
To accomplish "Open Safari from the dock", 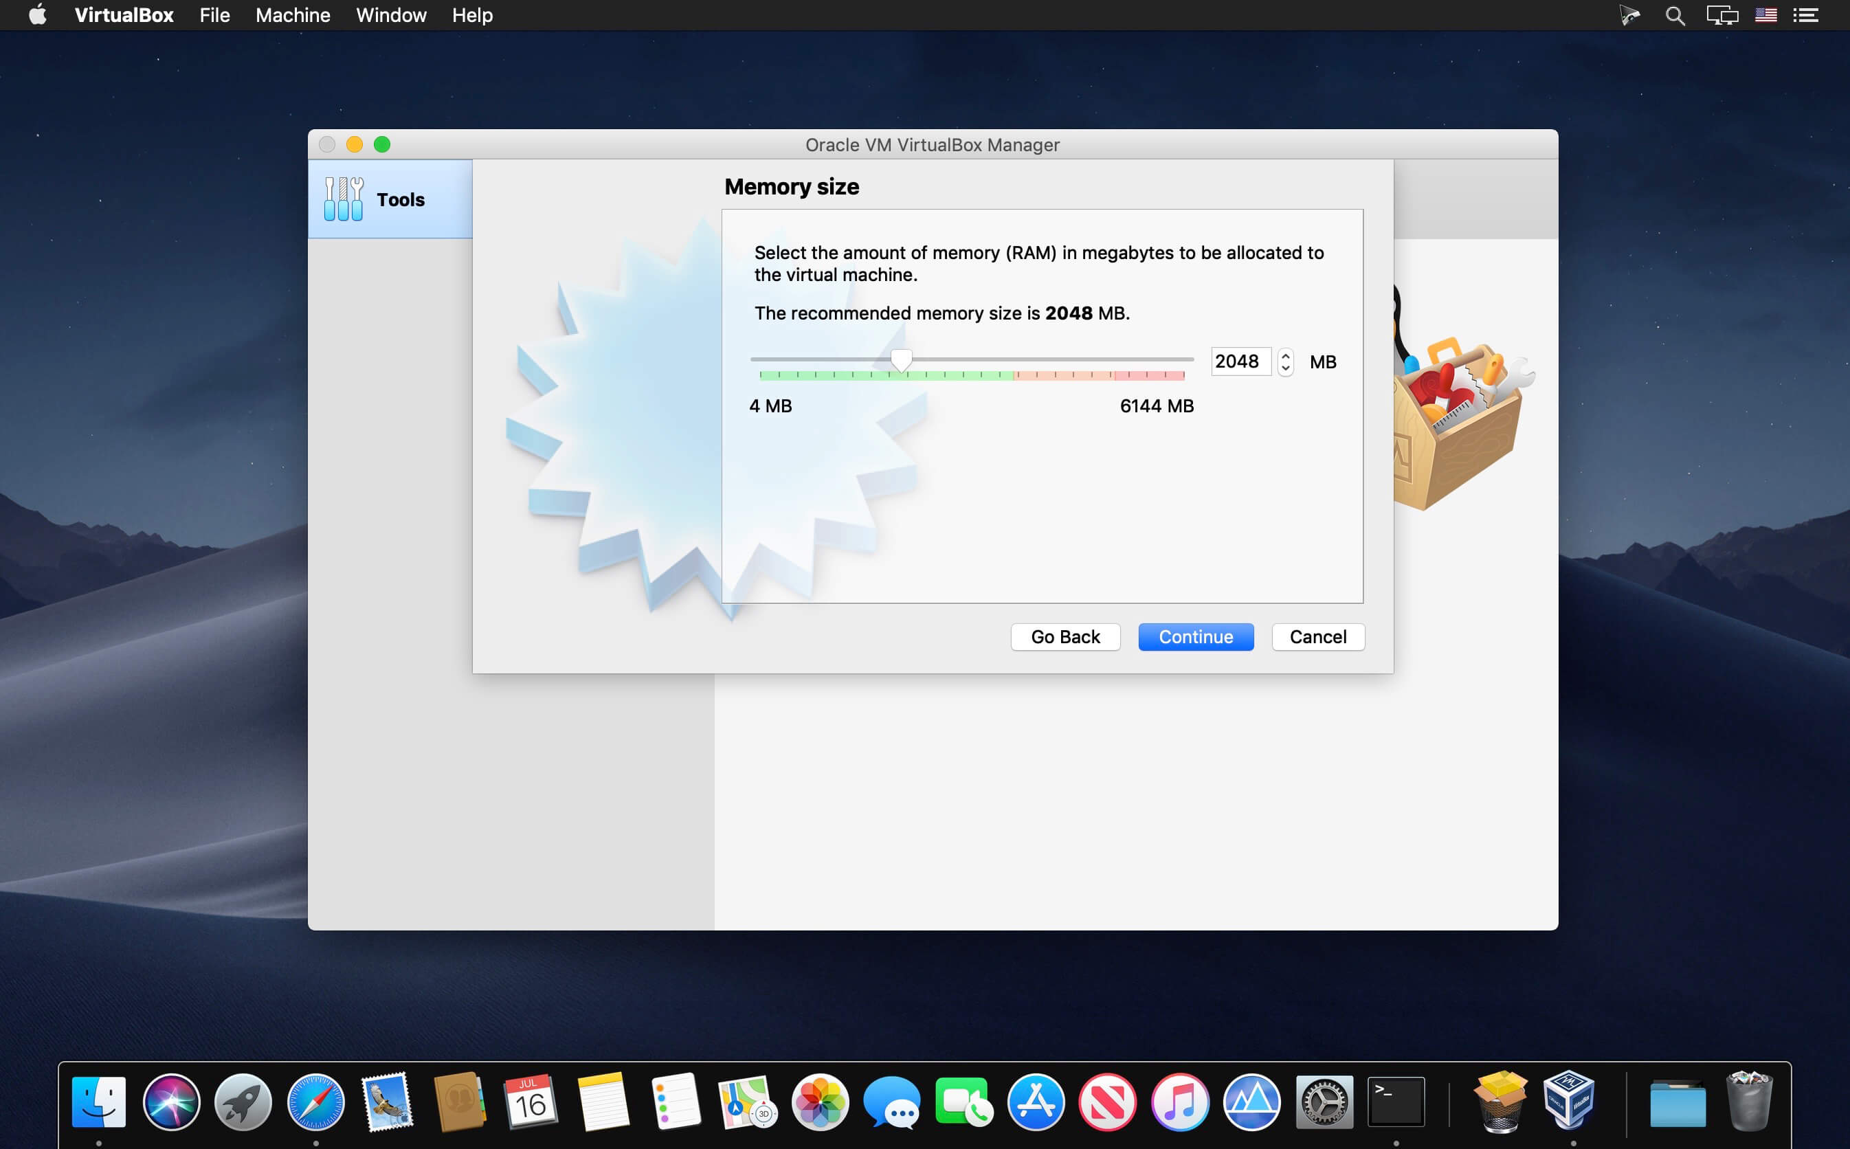I will point(315,1101).
